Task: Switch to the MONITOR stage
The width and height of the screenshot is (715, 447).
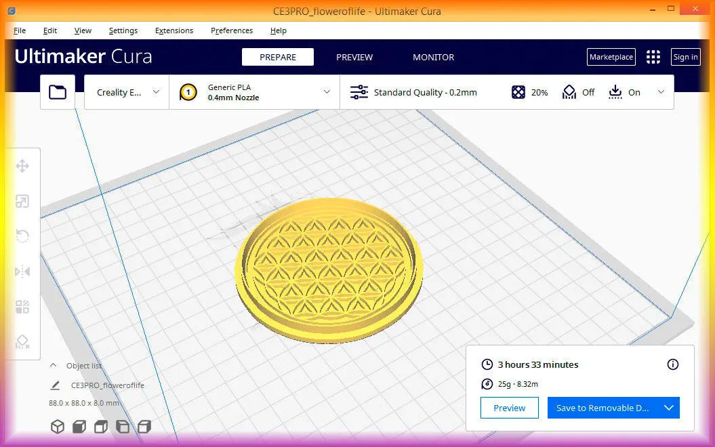Action: pos(433,57)
